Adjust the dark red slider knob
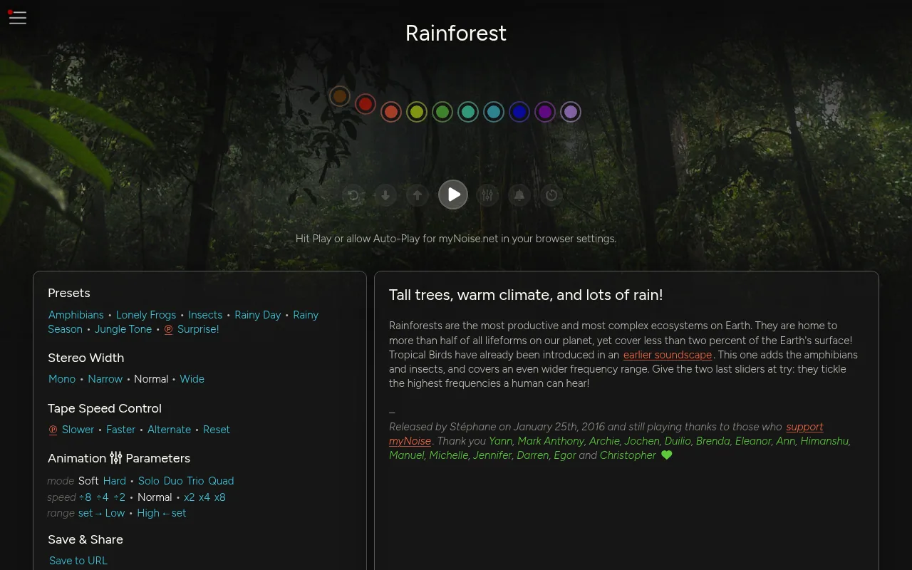Viewport: 912px width, 570px height. (x=366, y=105)
